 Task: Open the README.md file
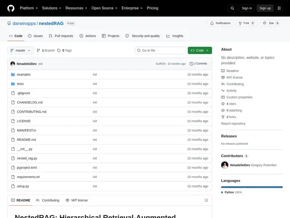click(26, 139)
